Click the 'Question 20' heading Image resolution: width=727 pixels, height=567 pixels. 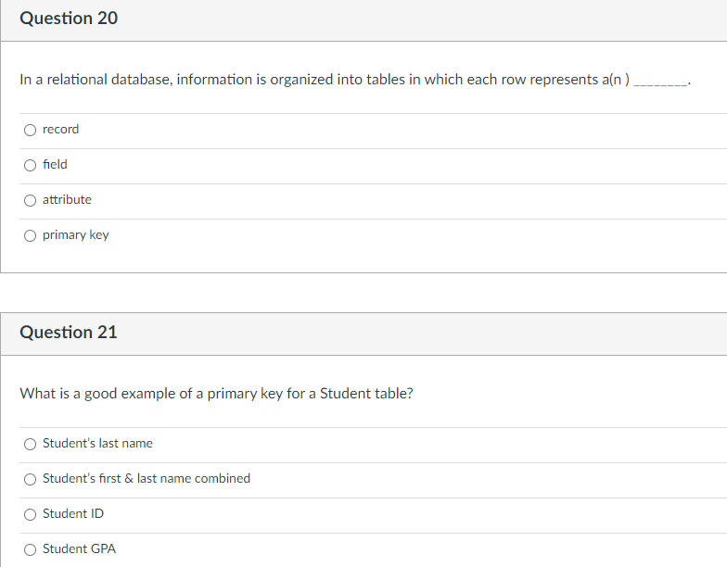pyautogui.click(x=69, y=19)
